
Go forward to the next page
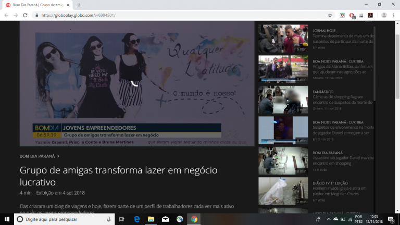click(x=16, y=15)
